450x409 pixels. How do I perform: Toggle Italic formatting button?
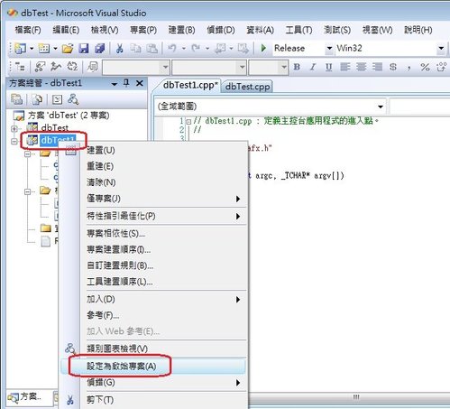313,67
